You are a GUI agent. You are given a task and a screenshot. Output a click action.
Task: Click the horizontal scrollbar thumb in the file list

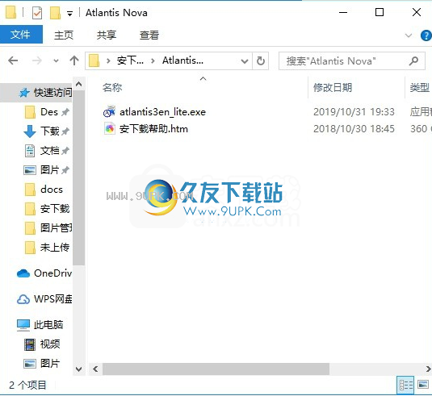(216, 369)
